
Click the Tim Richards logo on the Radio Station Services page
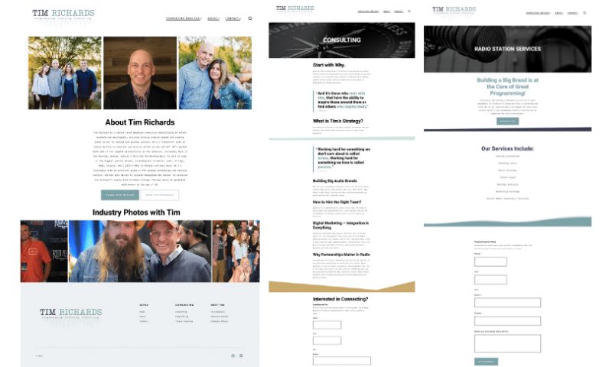tap(454, 11)
